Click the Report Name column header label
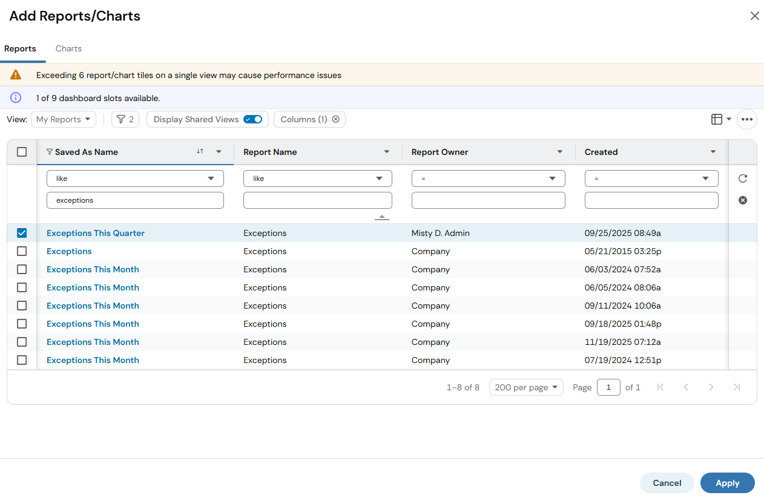The image size is (764, 501). tap(270, 152)
